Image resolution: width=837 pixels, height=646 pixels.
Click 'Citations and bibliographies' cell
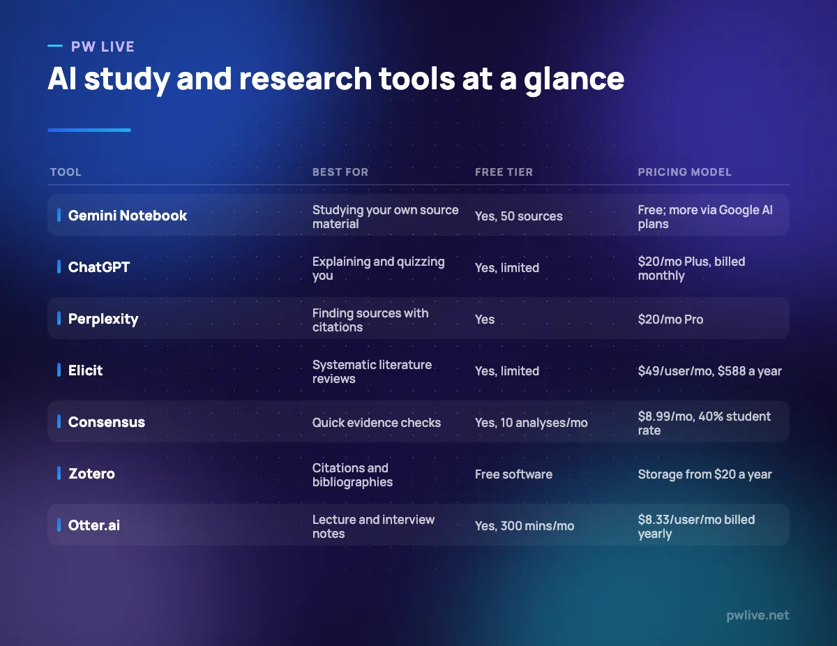(353, 475)
